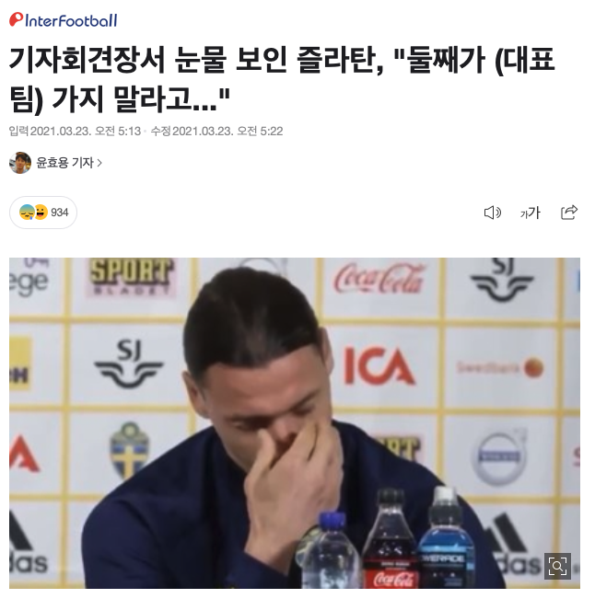
Task: Click the InterFootball red logo mark
Action: click(x=16, y=19)
